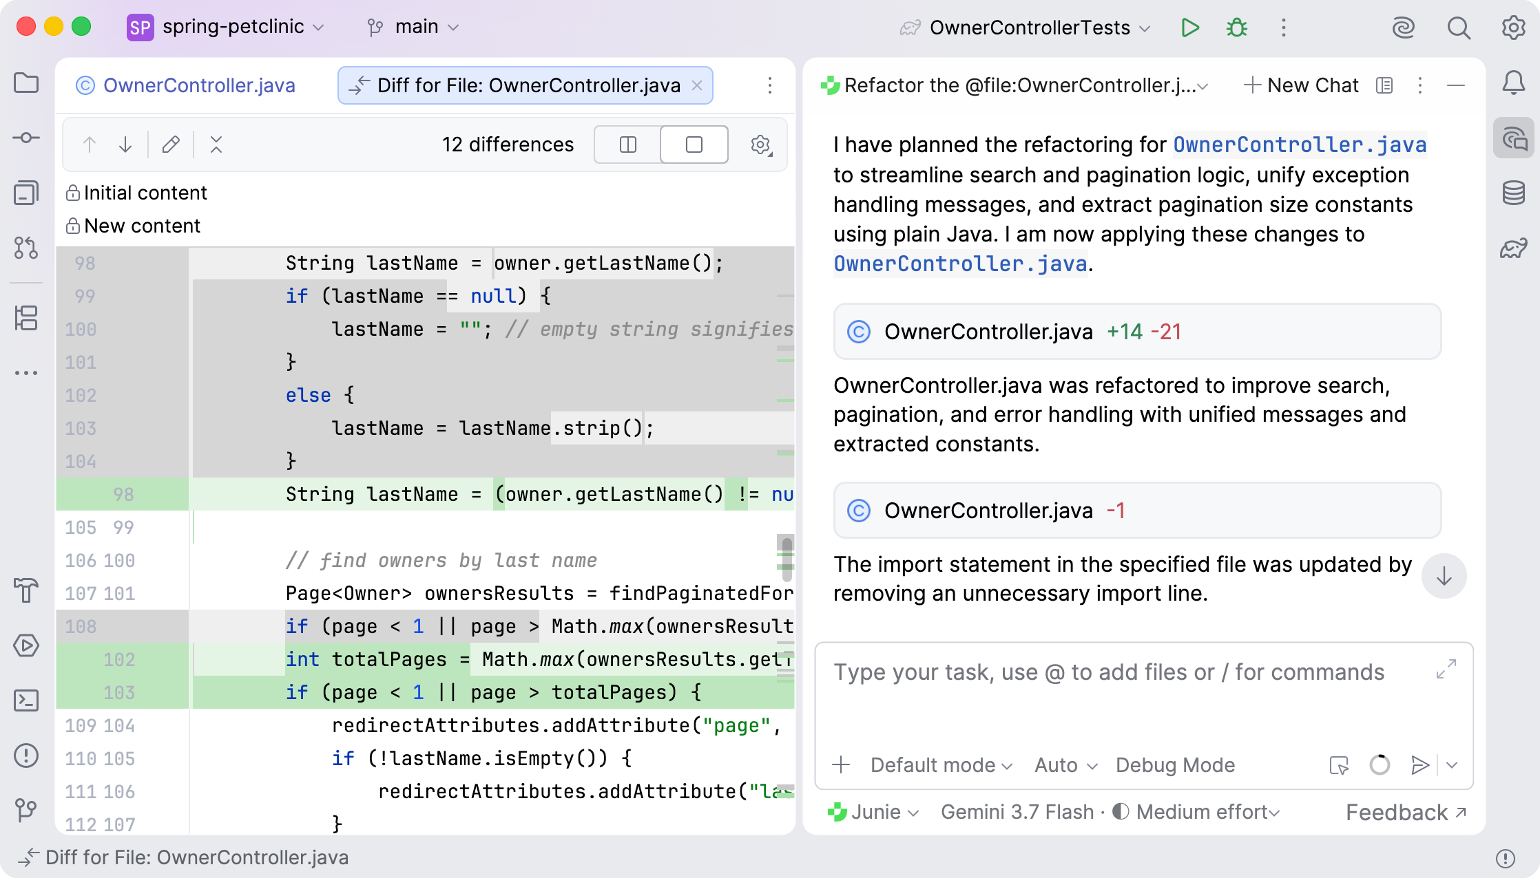The width and height of the screenshot is (1540, 878).
Task: Open the Terminal tool window
Action: [x=26, y=700]
